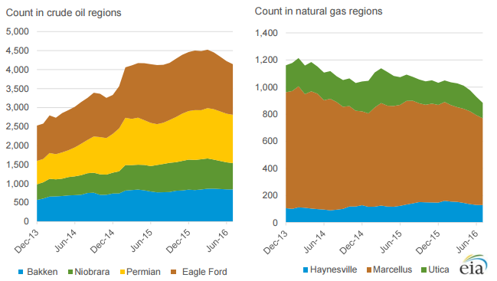Image resolution: width=497 pixels, height=281 pixels.
Task: Click the 2,500 y-axis label
Action: point(18,126)
